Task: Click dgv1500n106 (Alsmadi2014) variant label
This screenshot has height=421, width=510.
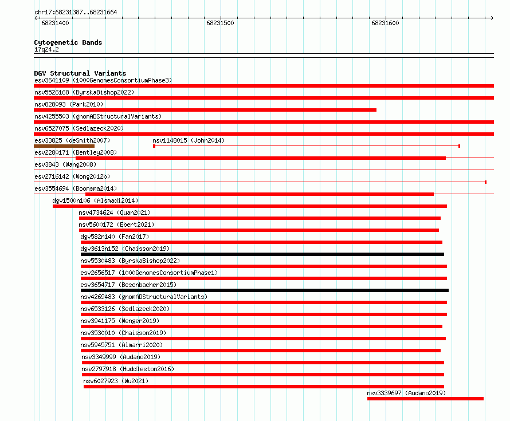Action: [x=95, y=200]
